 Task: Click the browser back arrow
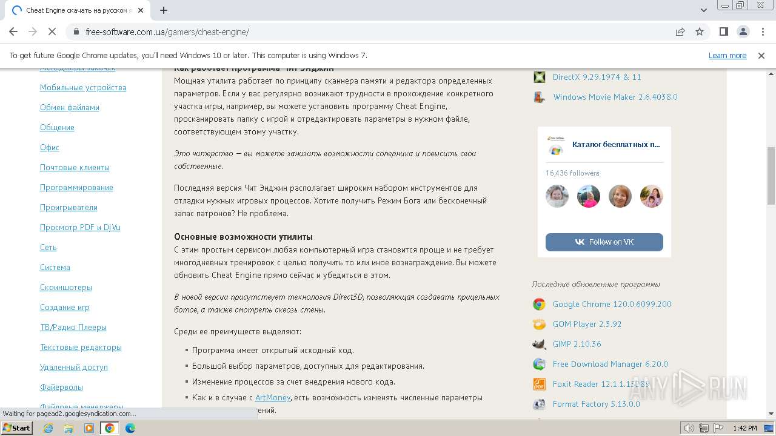pyautogui.click(x=13, y=31)
